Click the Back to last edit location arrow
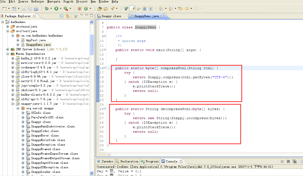 pyautogui.click(x=180, y=9)
